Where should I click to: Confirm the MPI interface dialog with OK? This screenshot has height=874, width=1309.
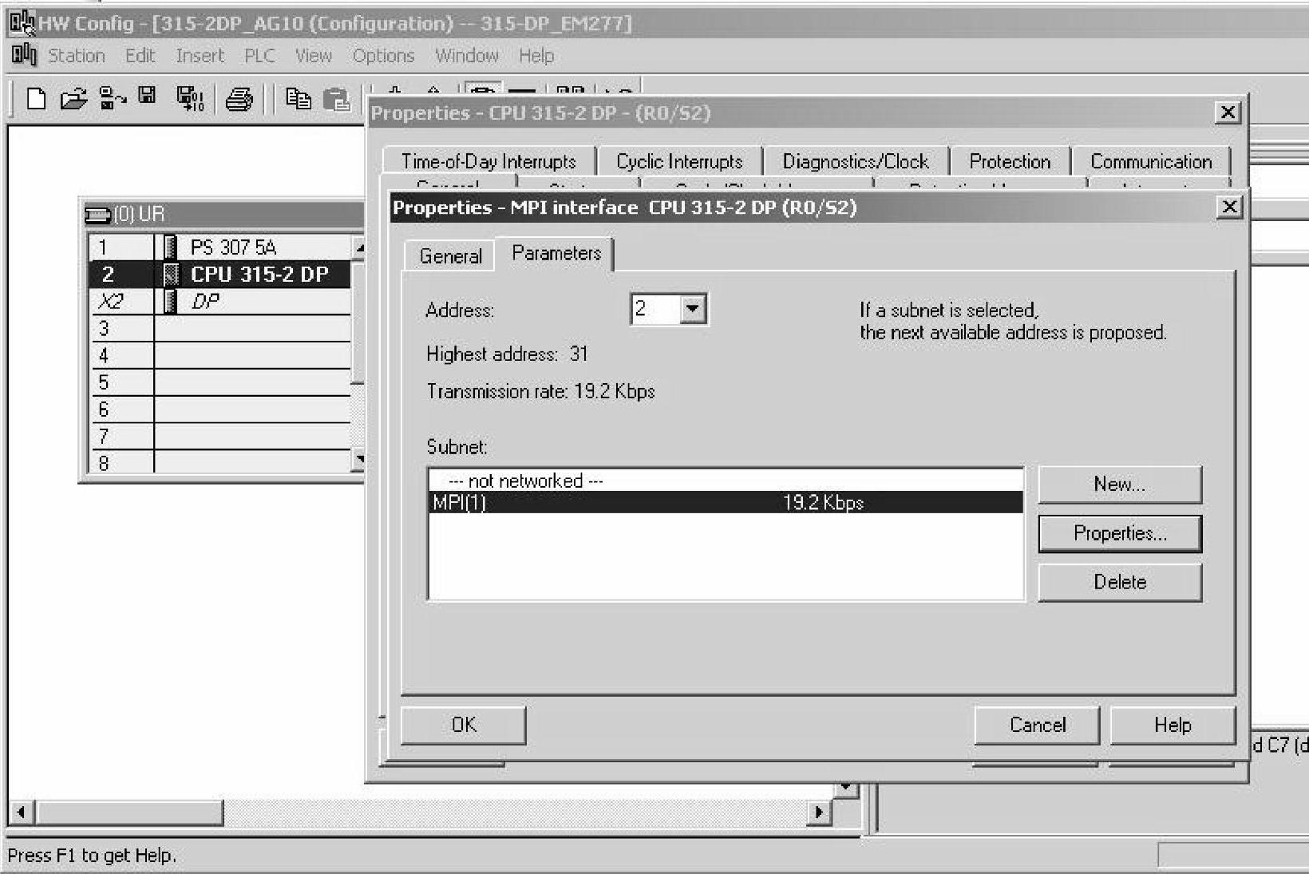464,725
